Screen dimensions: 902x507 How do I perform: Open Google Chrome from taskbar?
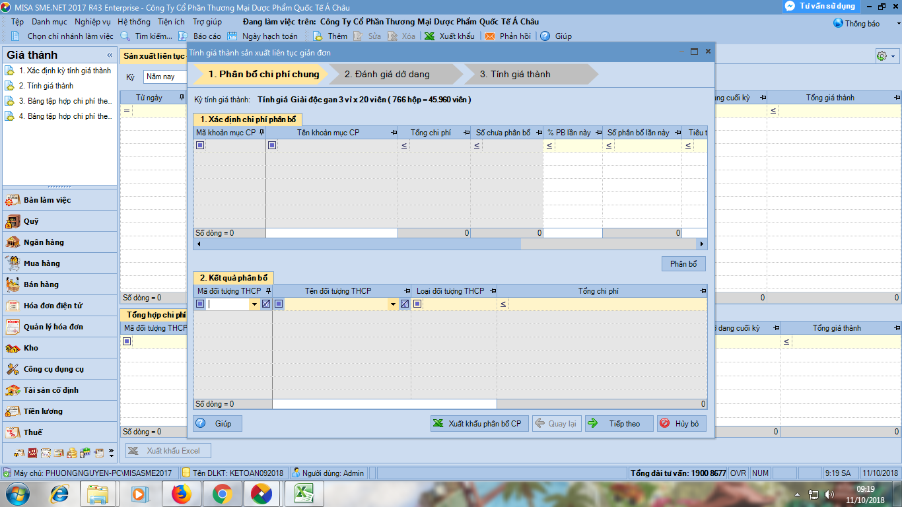pos(221,494)
